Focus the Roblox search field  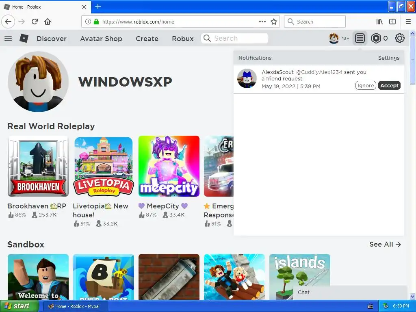(x=234, y=38)
